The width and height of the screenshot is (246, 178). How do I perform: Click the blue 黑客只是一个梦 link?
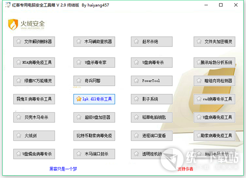point(62,168)
